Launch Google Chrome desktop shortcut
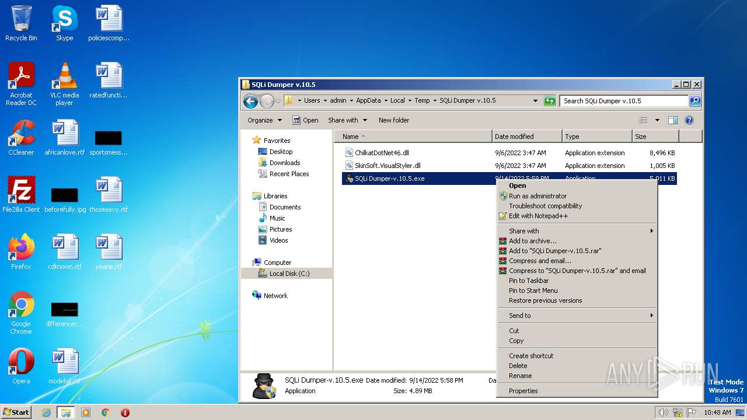Image resolution: width=747 pixels, height=420 pixels. tap(21, 313)
